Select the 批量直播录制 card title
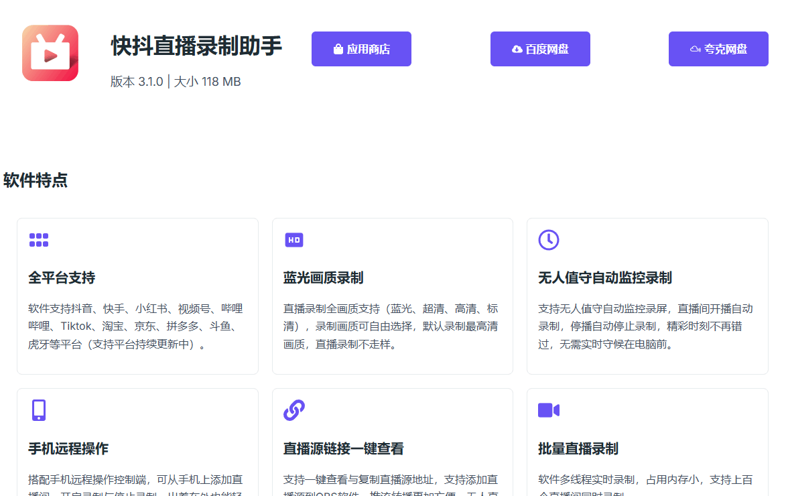 point(578,448)
